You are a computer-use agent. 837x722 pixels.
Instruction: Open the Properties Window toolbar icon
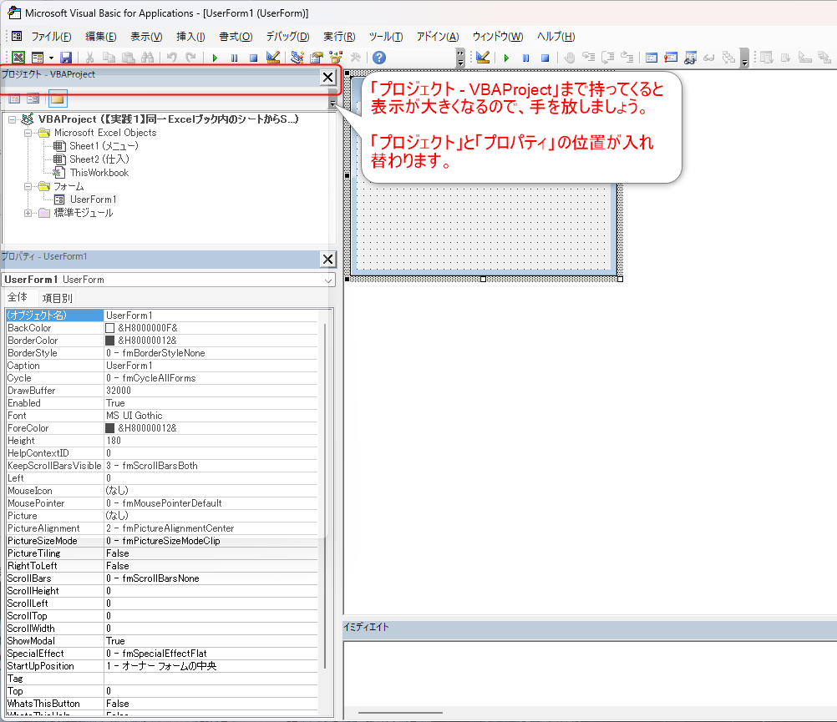(x=317, y=58)
